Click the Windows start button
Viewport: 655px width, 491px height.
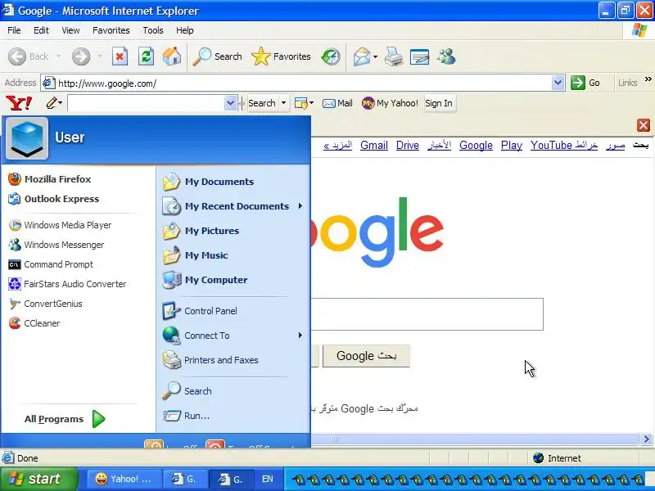[38, 479]
